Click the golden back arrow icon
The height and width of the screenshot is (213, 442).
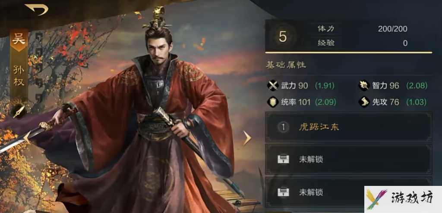pos(37,9)
